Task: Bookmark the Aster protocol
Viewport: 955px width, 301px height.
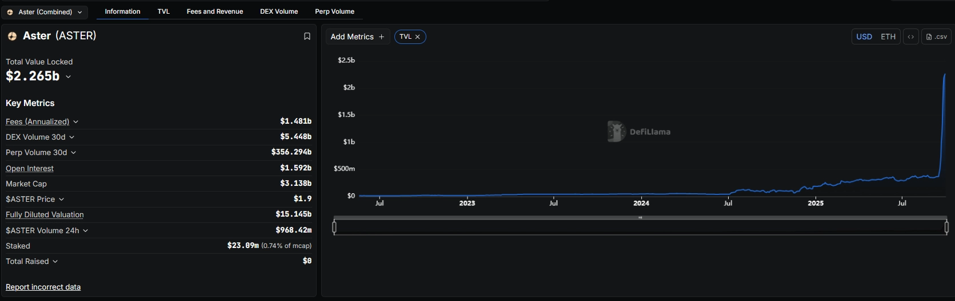Action: click(x=307, y=36)
